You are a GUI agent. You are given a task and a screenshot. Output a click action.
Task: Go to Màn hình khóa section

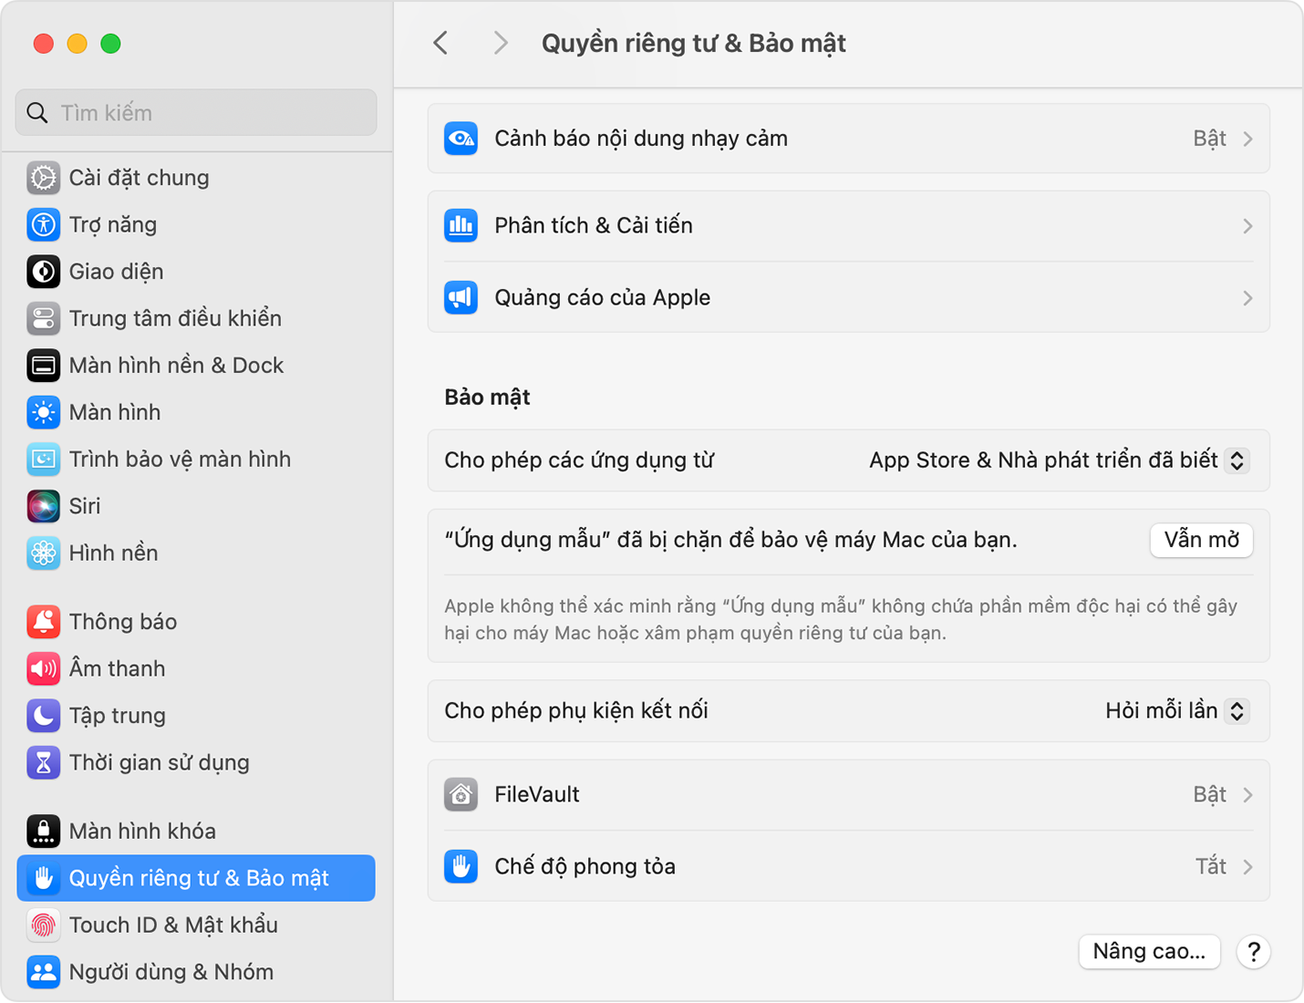pos(142,832)
